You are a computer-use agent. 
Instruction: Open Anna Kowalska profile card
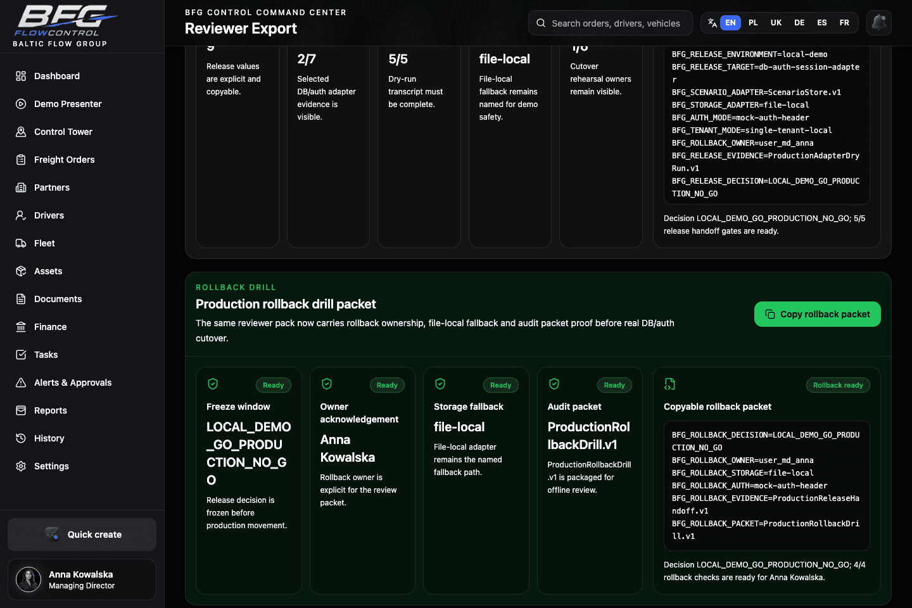coord(82,579)
